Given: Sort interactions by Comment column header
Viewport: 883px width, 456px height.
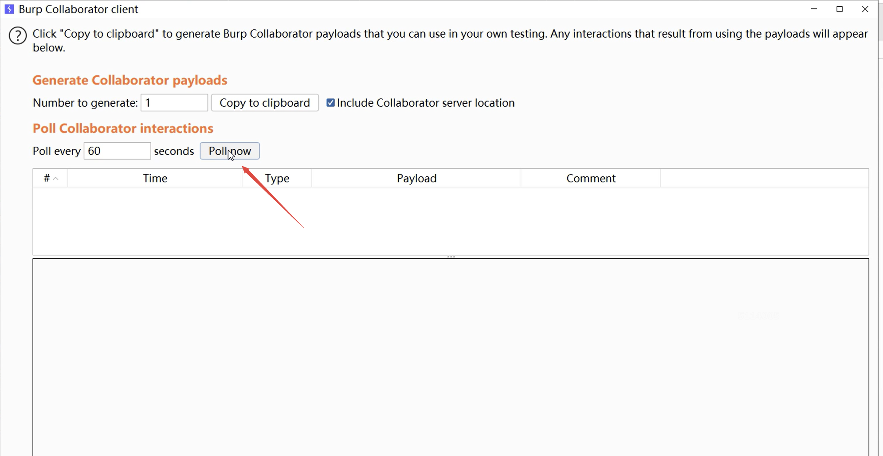Looking at the screenshot, I should pos(591,178).
